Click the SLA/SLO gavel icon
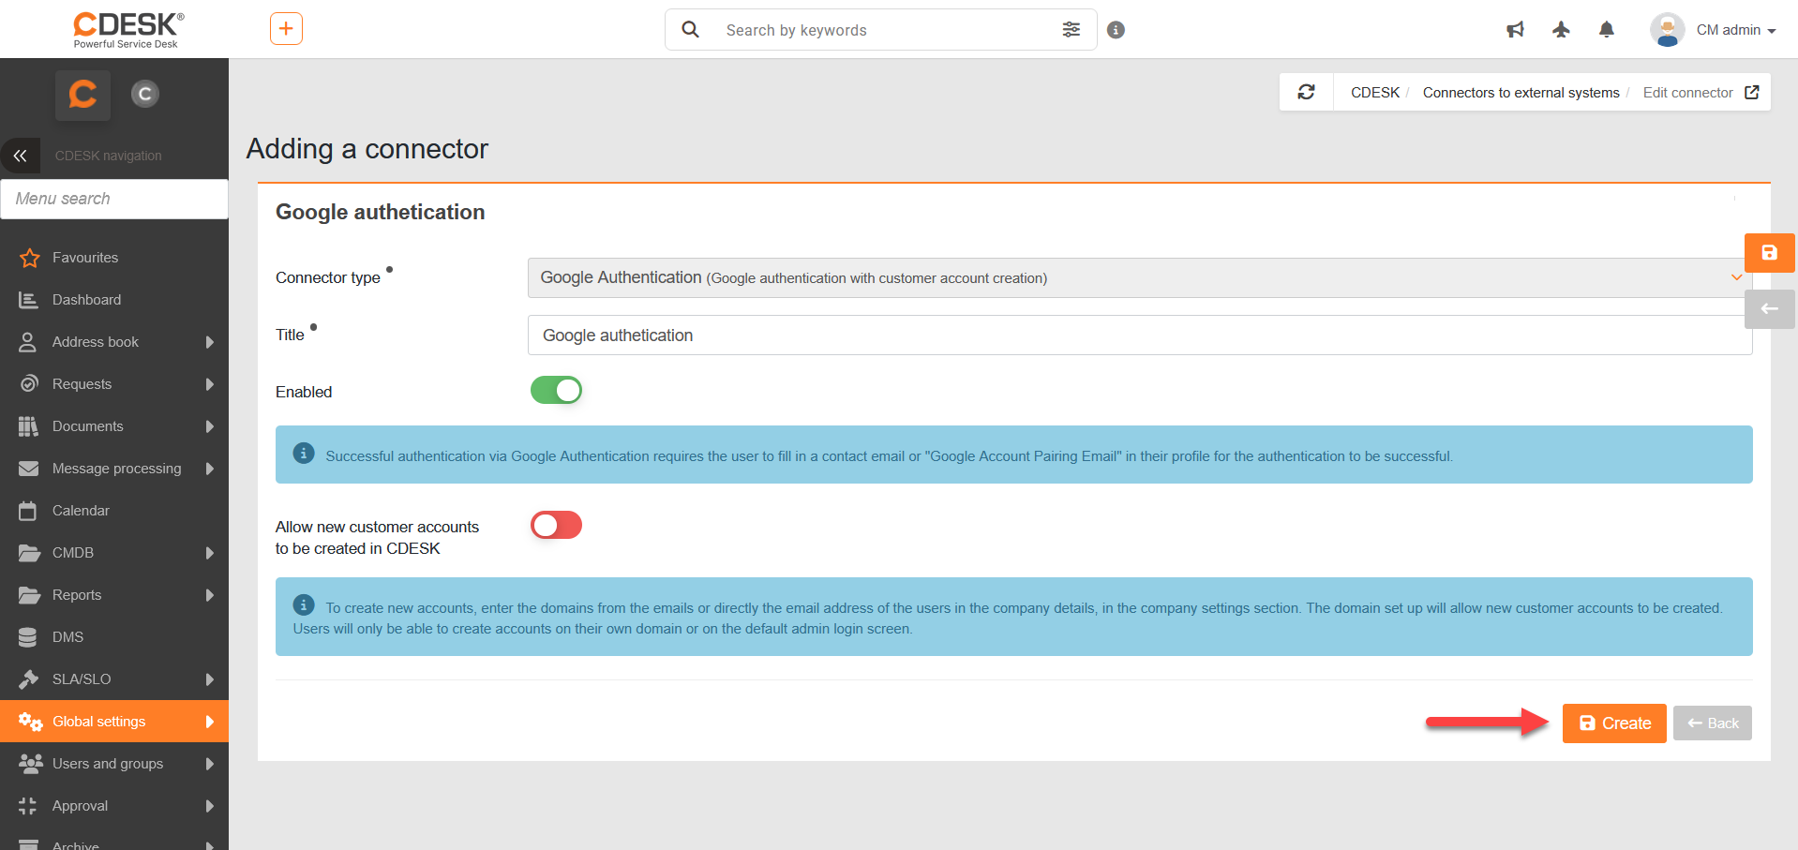The width and height of the screenshot is (1798, 850). coord(29,679)
